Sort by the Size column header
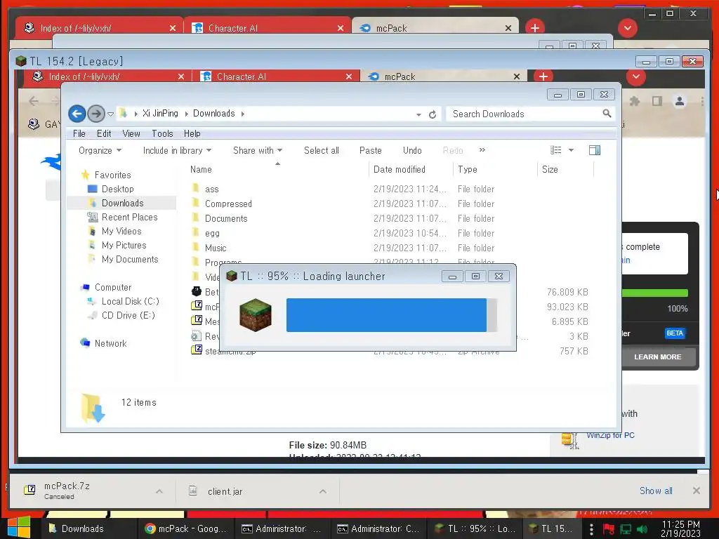The image size is (719, 539). (x=565, y=170)
